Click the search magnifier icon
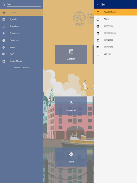Image resolution: width=137 pixels, height=183 pixels. pos(4,5)
